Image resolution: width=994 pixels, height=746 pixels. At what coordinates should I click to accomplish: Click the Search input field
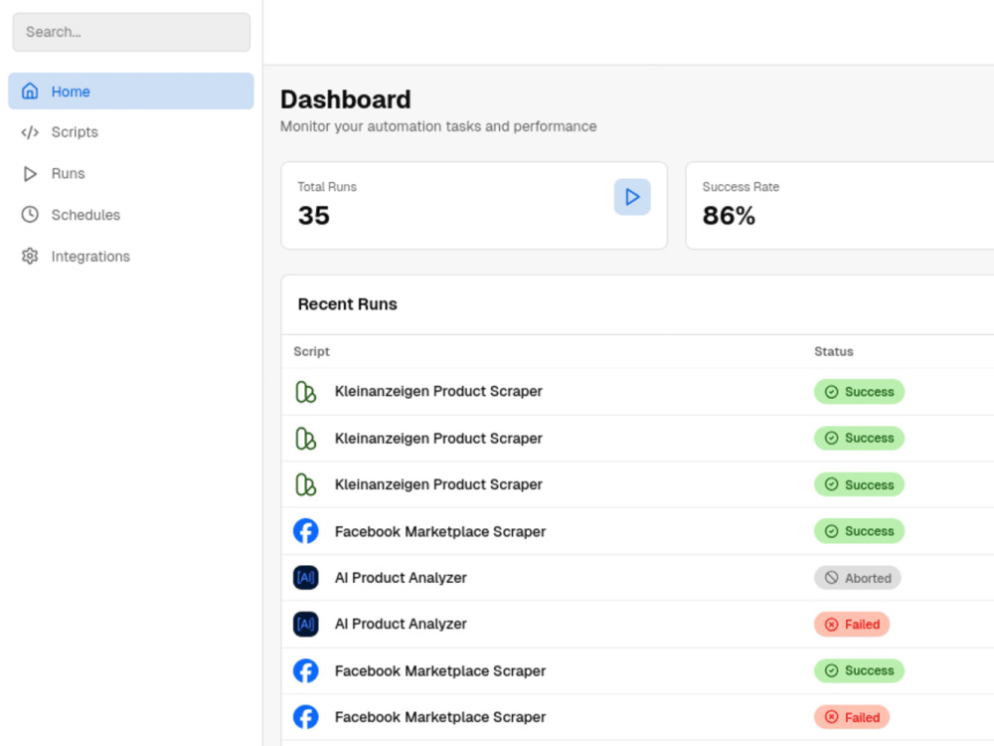tap(131, 32)
